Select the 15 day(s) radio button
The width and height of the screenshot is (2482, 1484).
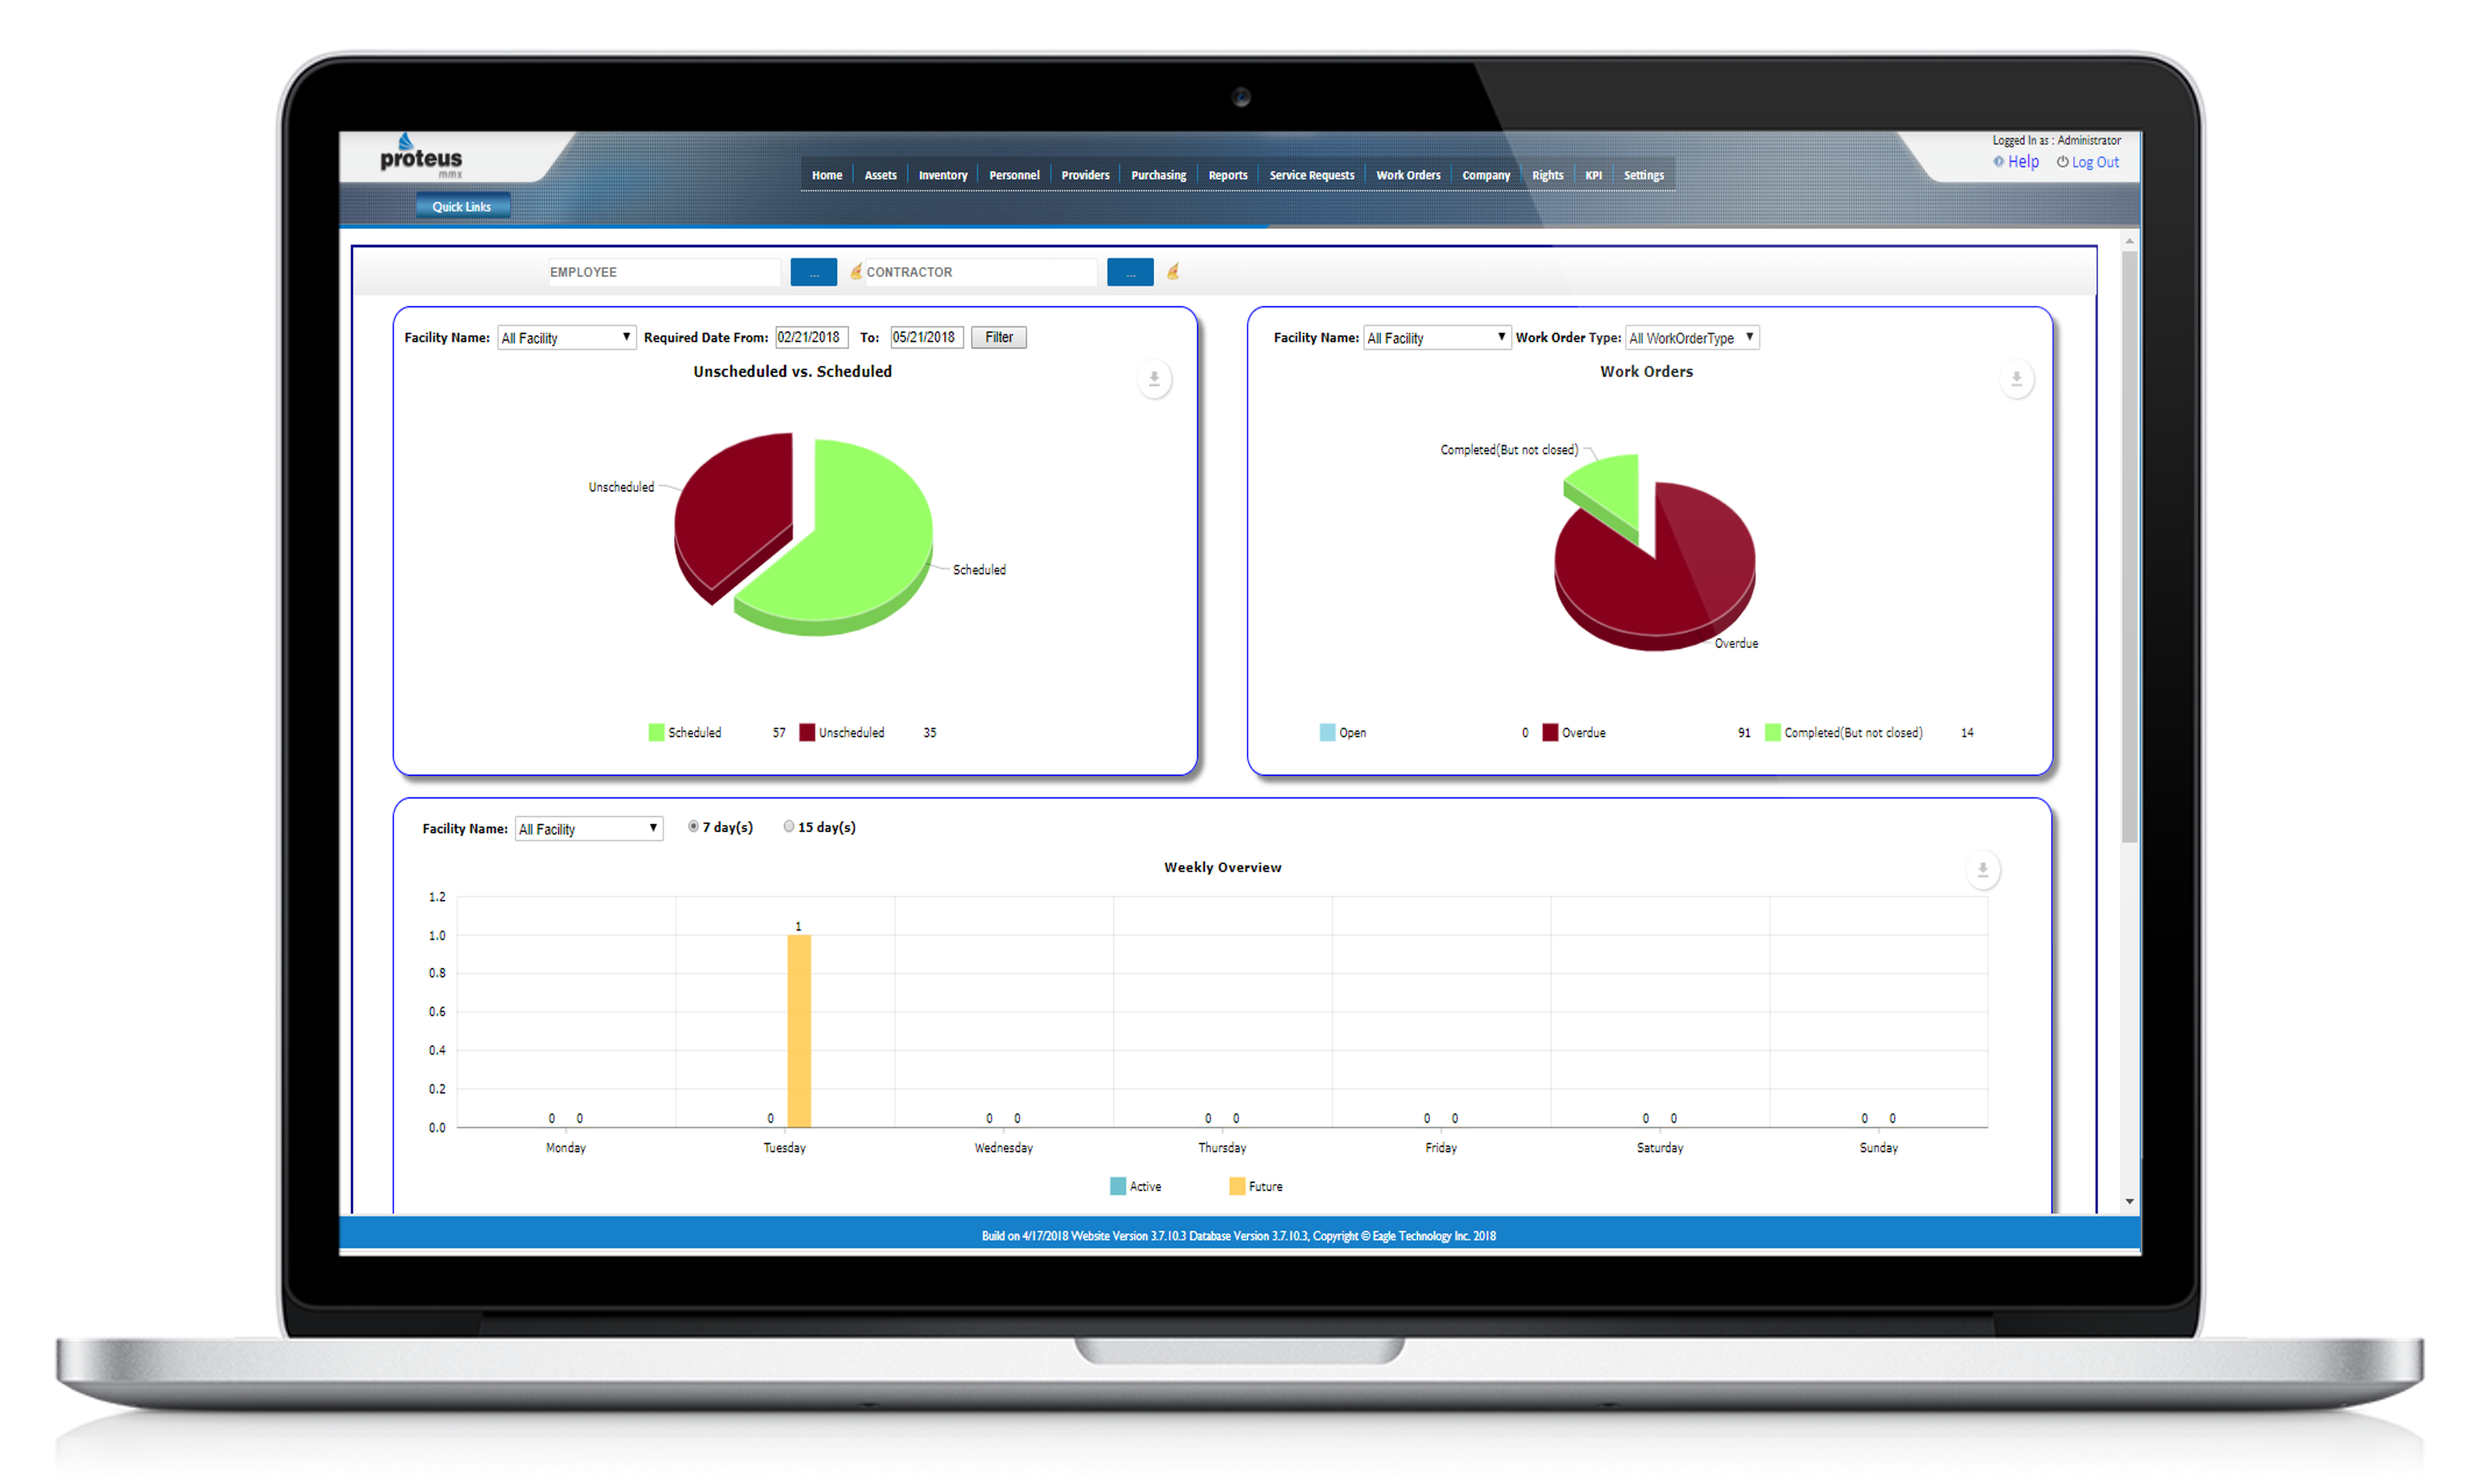[x=789, y=827]
